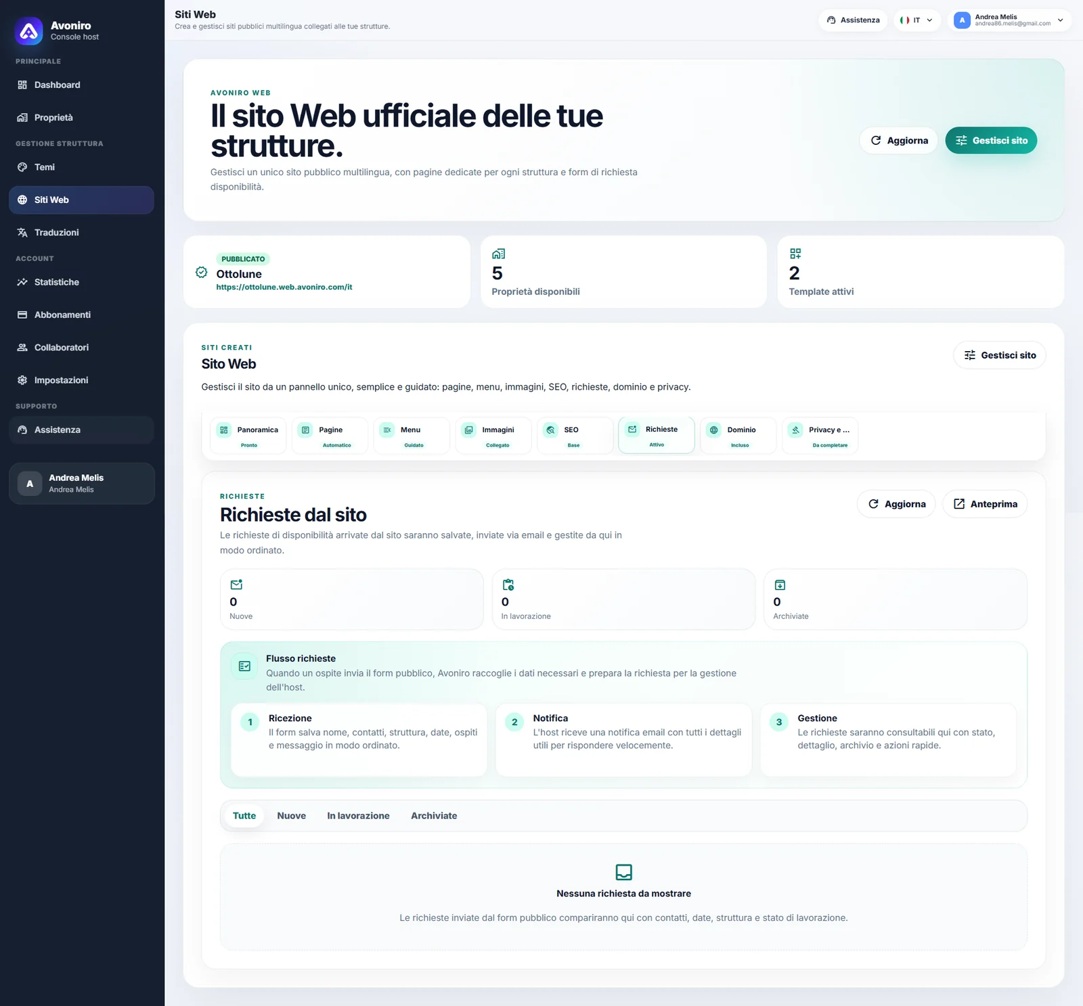
Task: Click step 2 Notifica badge
Action: pyautogui.click(x=514, y=722)
